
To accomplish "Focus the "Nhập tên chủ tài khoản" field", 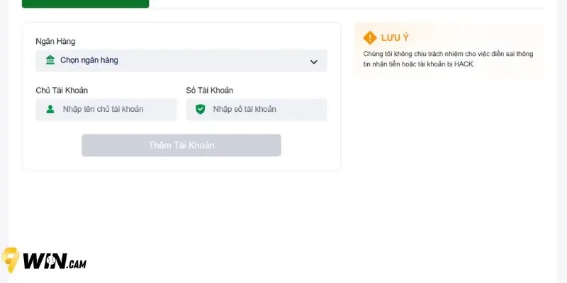I will pos(113,109).
